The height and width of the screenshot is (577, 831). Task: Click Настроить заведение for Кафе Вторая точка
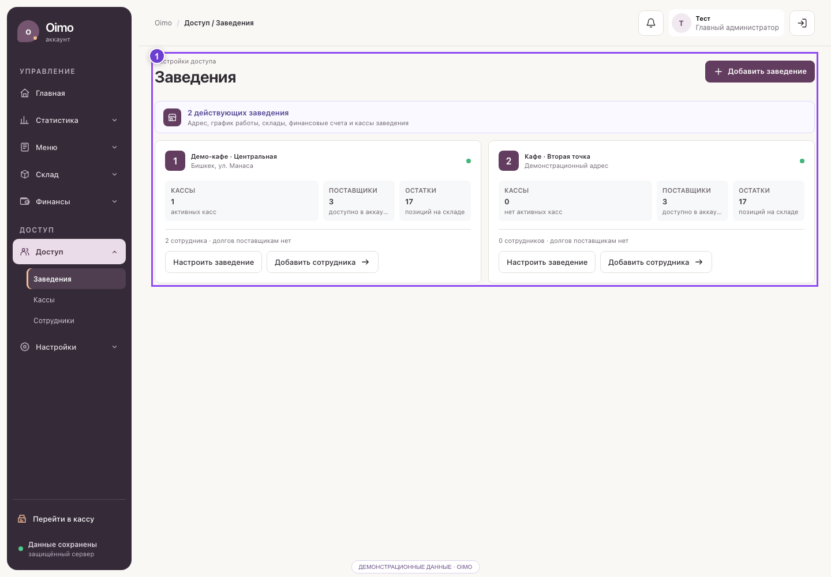(x=547, y=262)
